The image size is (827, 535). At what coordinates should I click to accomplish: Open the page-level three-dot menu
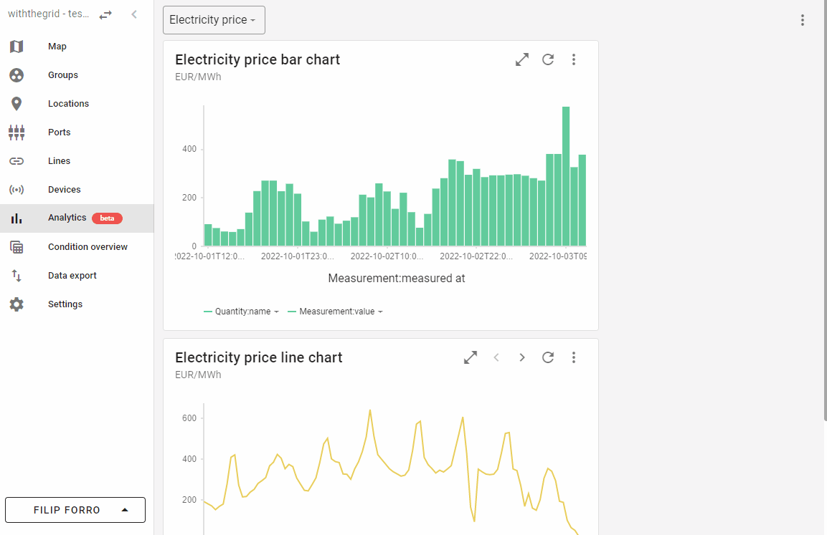[x=803, y=20]
